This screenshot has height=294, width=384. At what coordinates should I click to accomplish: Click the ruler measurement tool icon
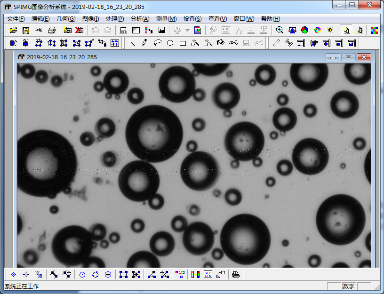coord(276,43)
